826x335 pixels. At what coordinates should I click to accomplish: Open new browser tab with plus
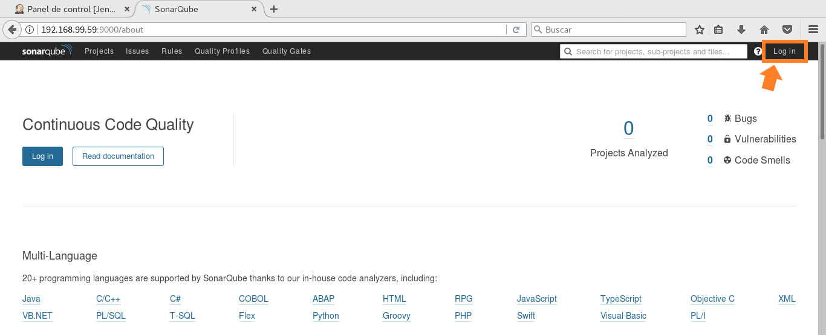point(274,9)
